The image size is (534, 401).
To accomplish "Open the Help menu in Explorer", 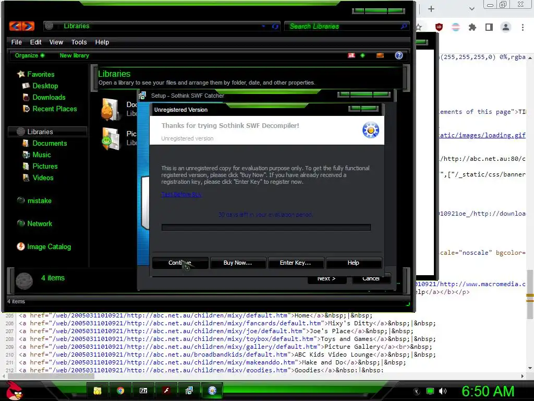I will [102, 42].
